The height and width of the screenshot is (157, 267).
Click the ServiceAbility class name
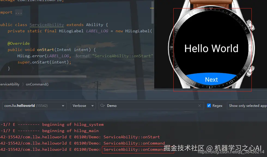click(x=47, y=25)
